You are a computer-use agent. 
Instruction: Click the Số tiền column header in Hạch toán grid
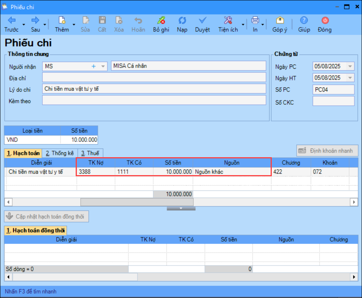(x=173, y=163)
